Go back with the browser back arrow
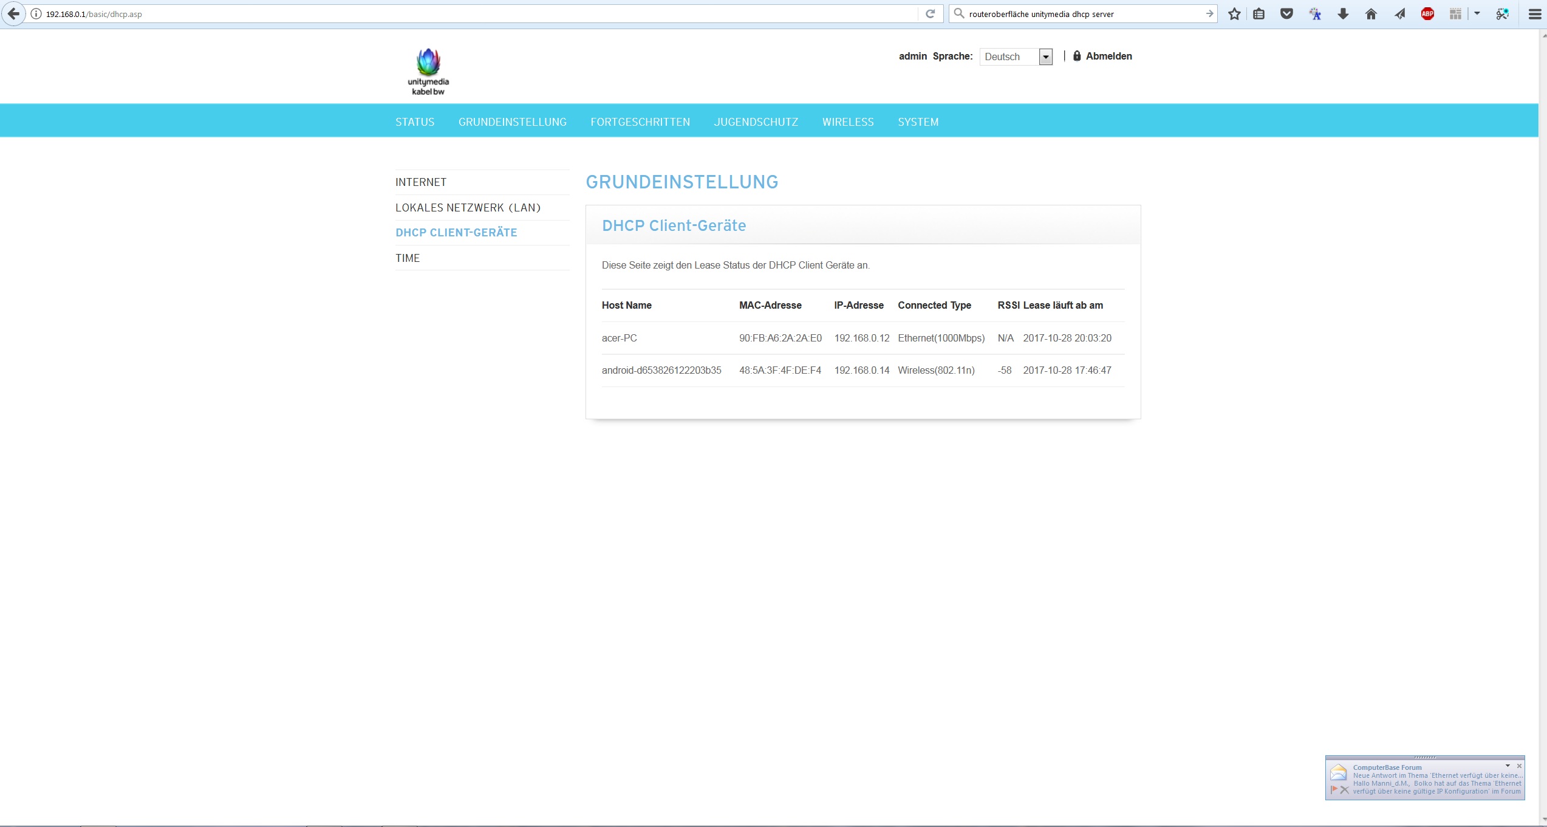This screenshot has height=827, width=1547. pos(13,13)
